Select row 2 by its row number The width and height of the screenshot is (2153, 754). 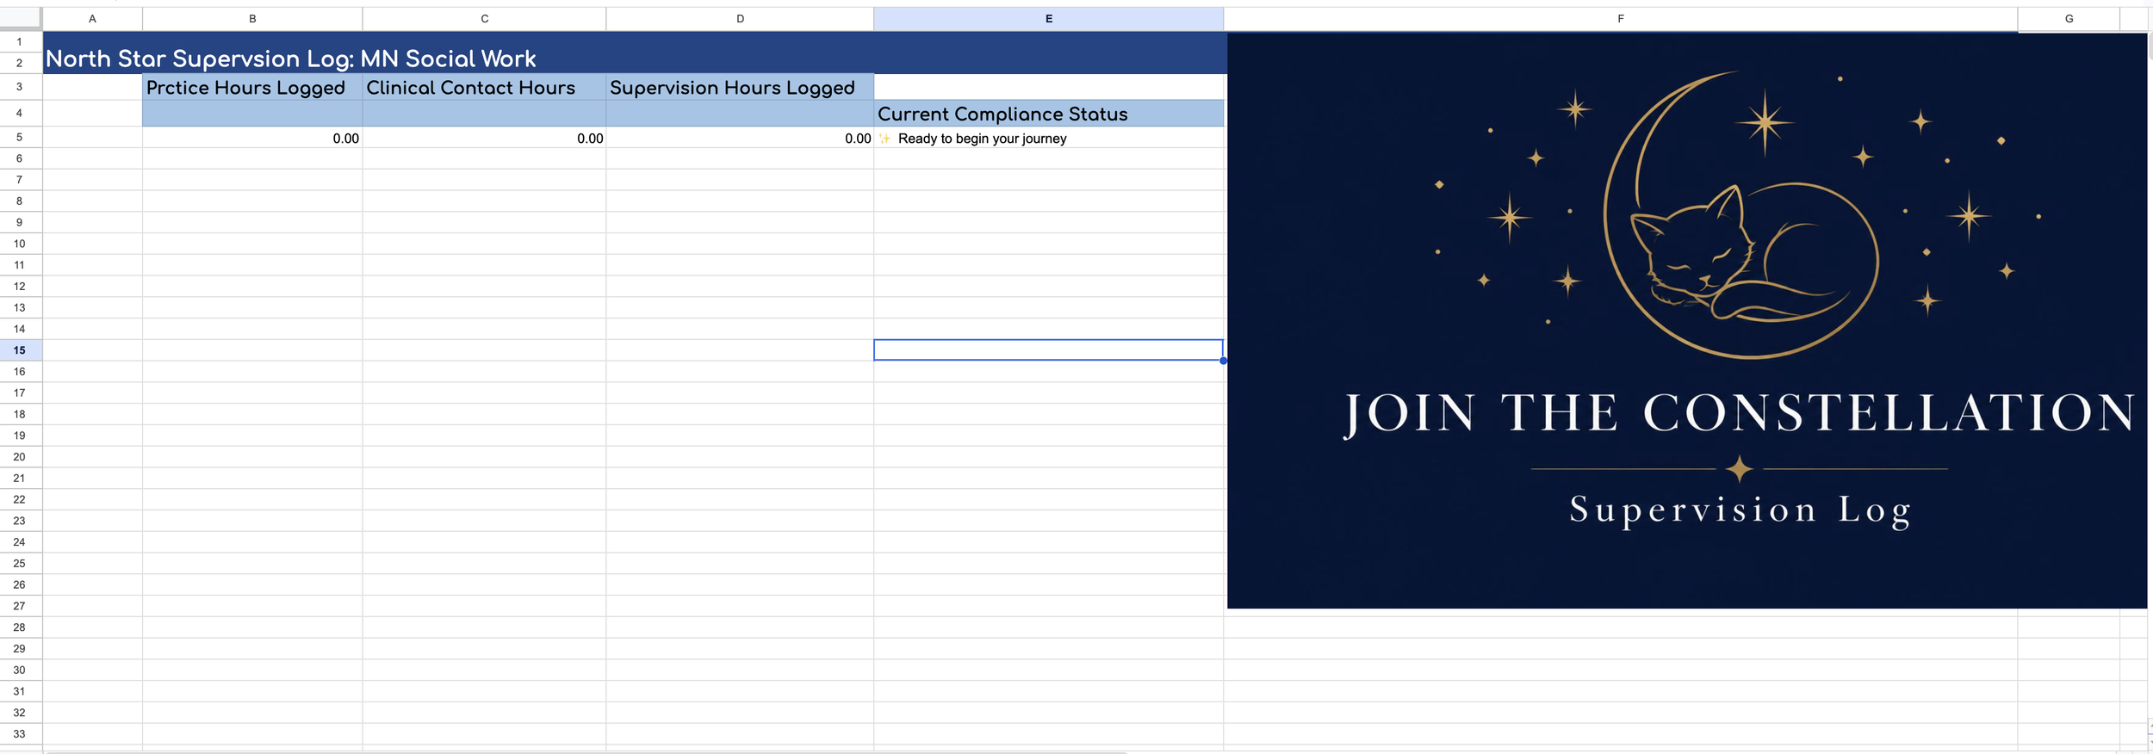[x=20, y=63]
